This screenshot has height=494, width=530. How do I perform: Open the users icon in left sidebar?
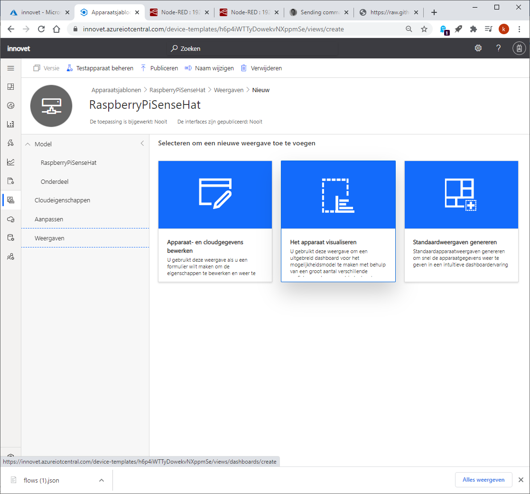[10, 256]
